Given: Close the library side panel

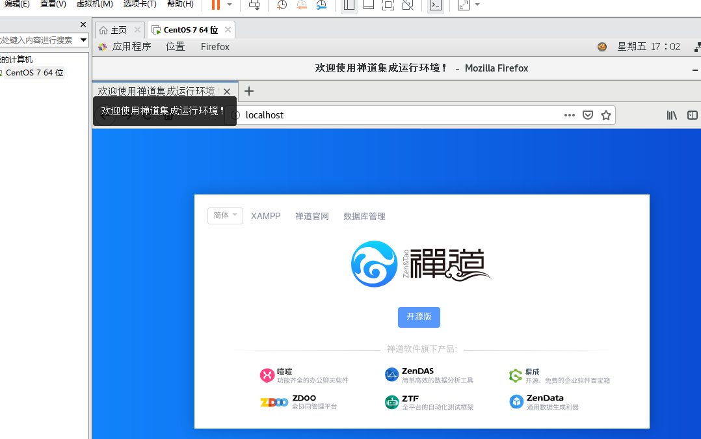Looking at the screenshot, I should point(83,25).
